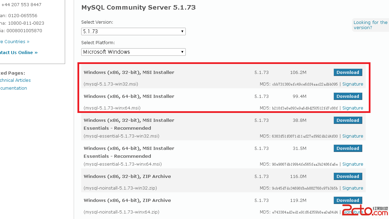Select the 31.5M file size value
The image size is (389, 219).
(300, 149)
